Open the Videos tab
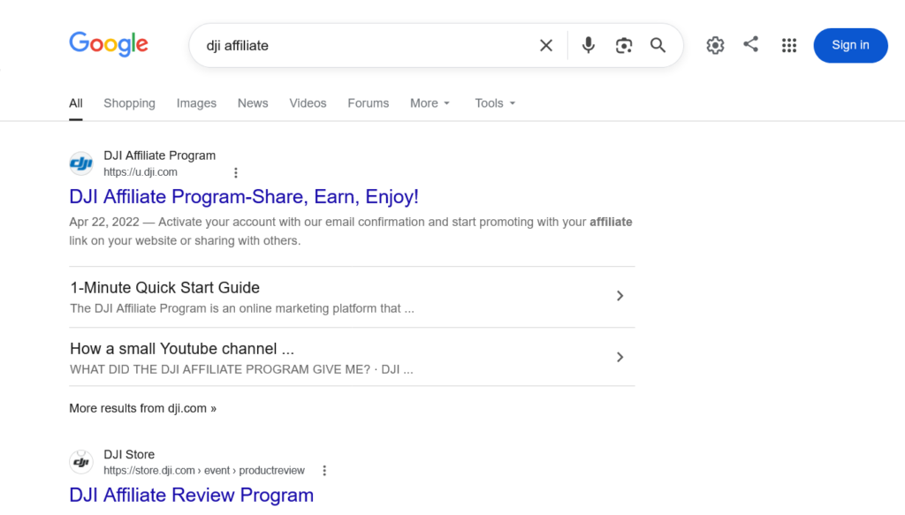The image size is (905, 515). click(x=308, y=103)
